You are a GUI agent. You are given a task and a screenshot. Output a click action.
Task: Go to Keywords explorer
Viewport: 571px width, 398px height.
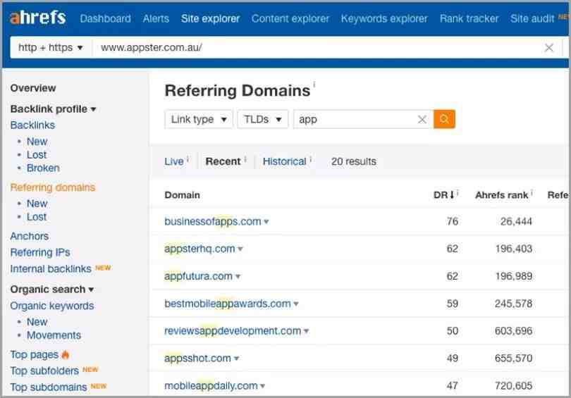pyautogui.click(x=384, y=18)
